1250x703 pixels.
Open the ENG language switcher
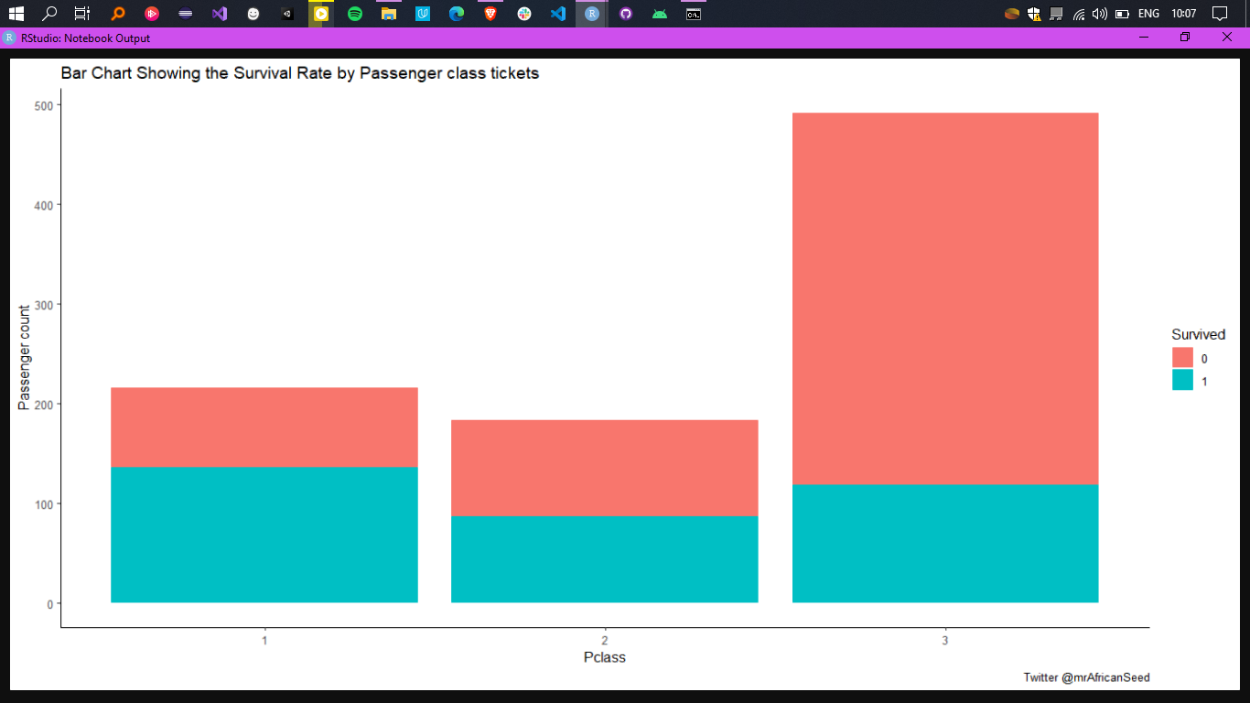1148,14
